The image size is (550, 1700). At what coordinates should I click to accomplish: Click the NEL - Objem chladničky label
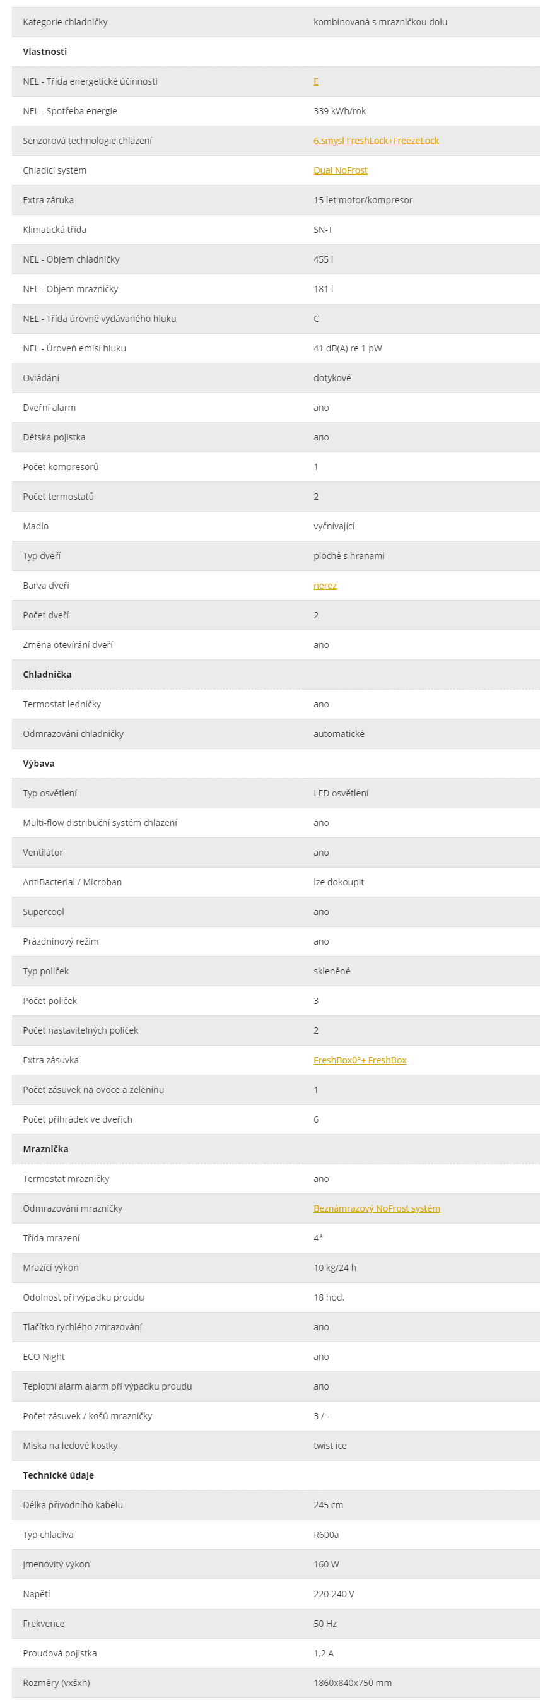point(71,259)
